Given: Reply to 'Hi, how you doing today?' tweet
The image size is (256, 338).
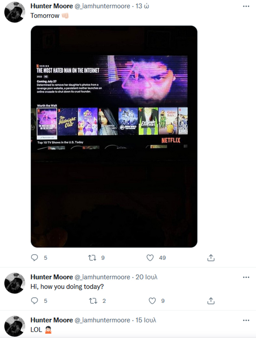Looking at the screenshot, I should [35, 301].
